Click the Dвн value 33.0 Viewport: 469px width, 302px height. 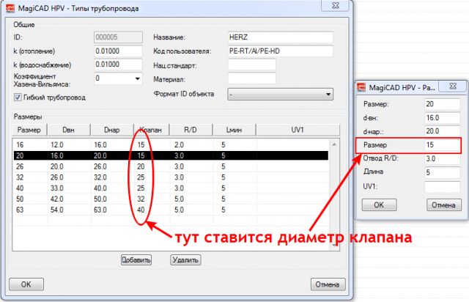pos(57,188)
